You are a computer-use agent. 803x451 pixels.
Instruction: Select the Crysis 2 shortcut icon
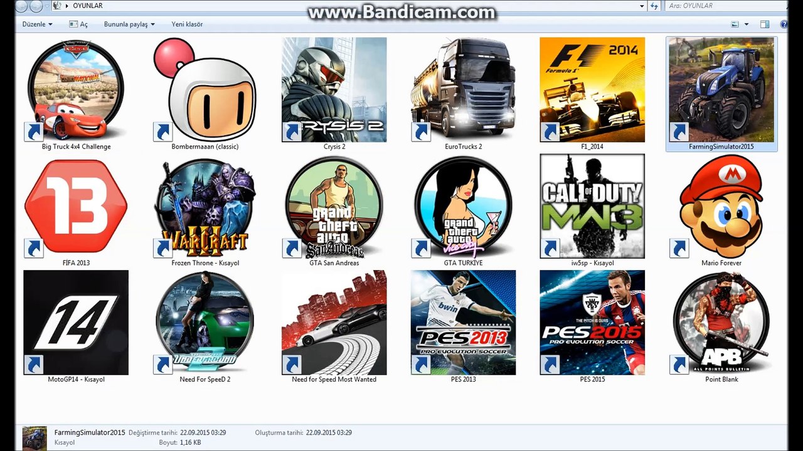point(334,90)
